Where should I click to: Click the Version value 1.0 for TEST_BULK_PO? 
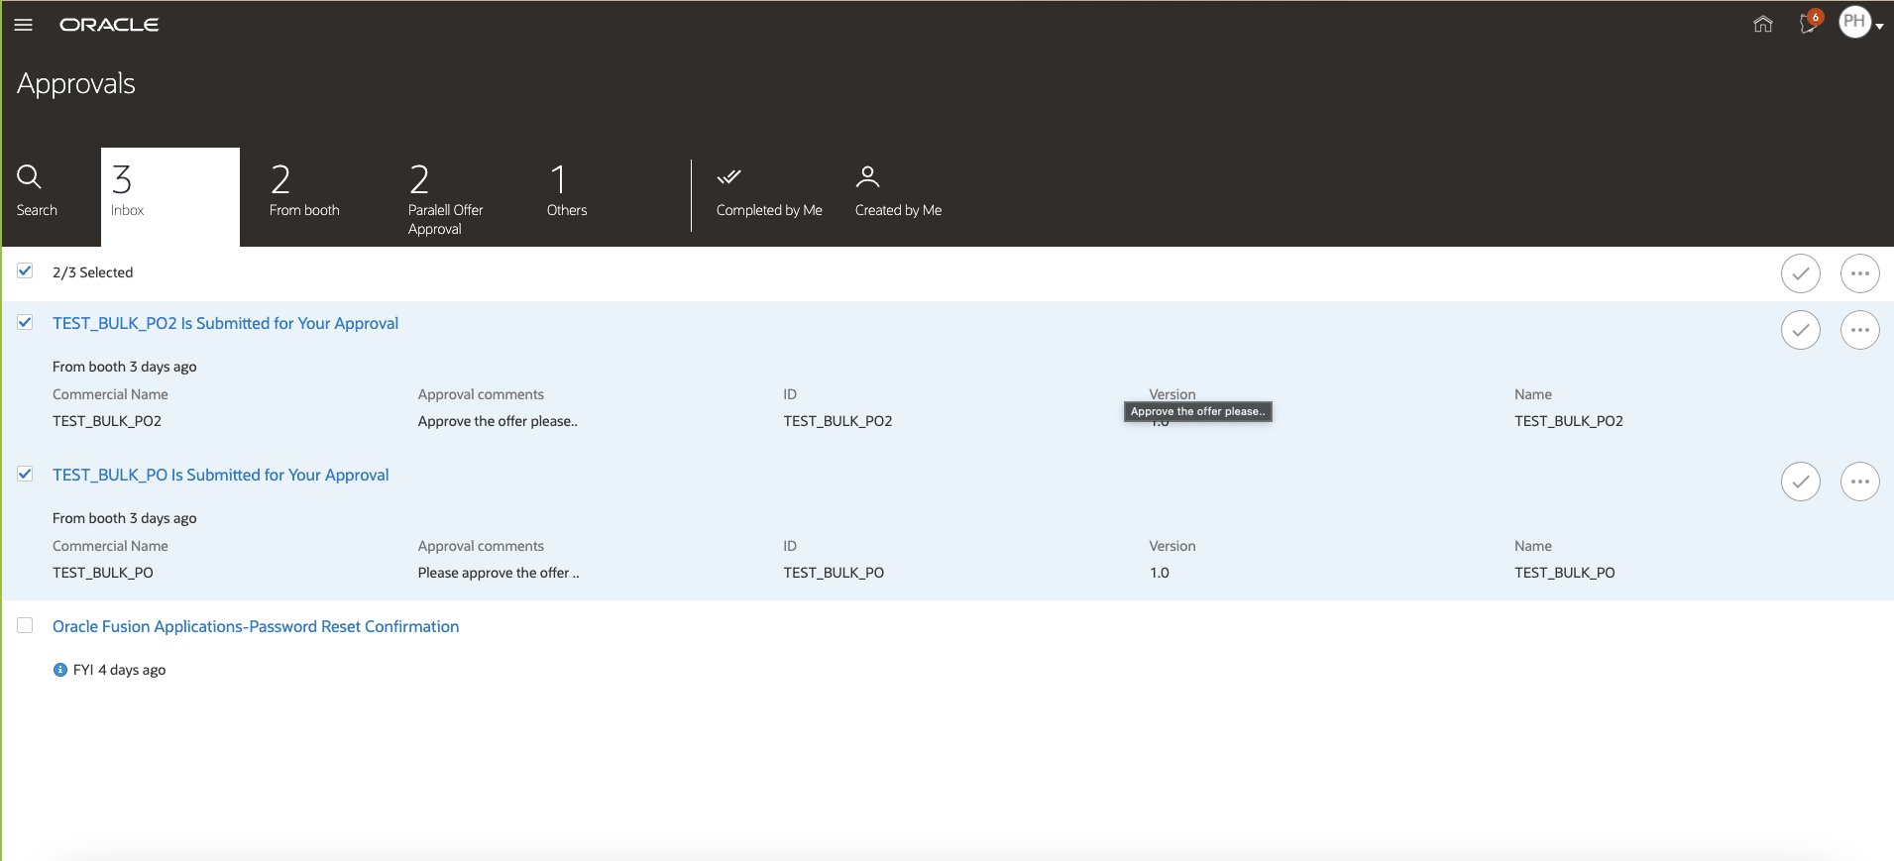(1160, 573)
